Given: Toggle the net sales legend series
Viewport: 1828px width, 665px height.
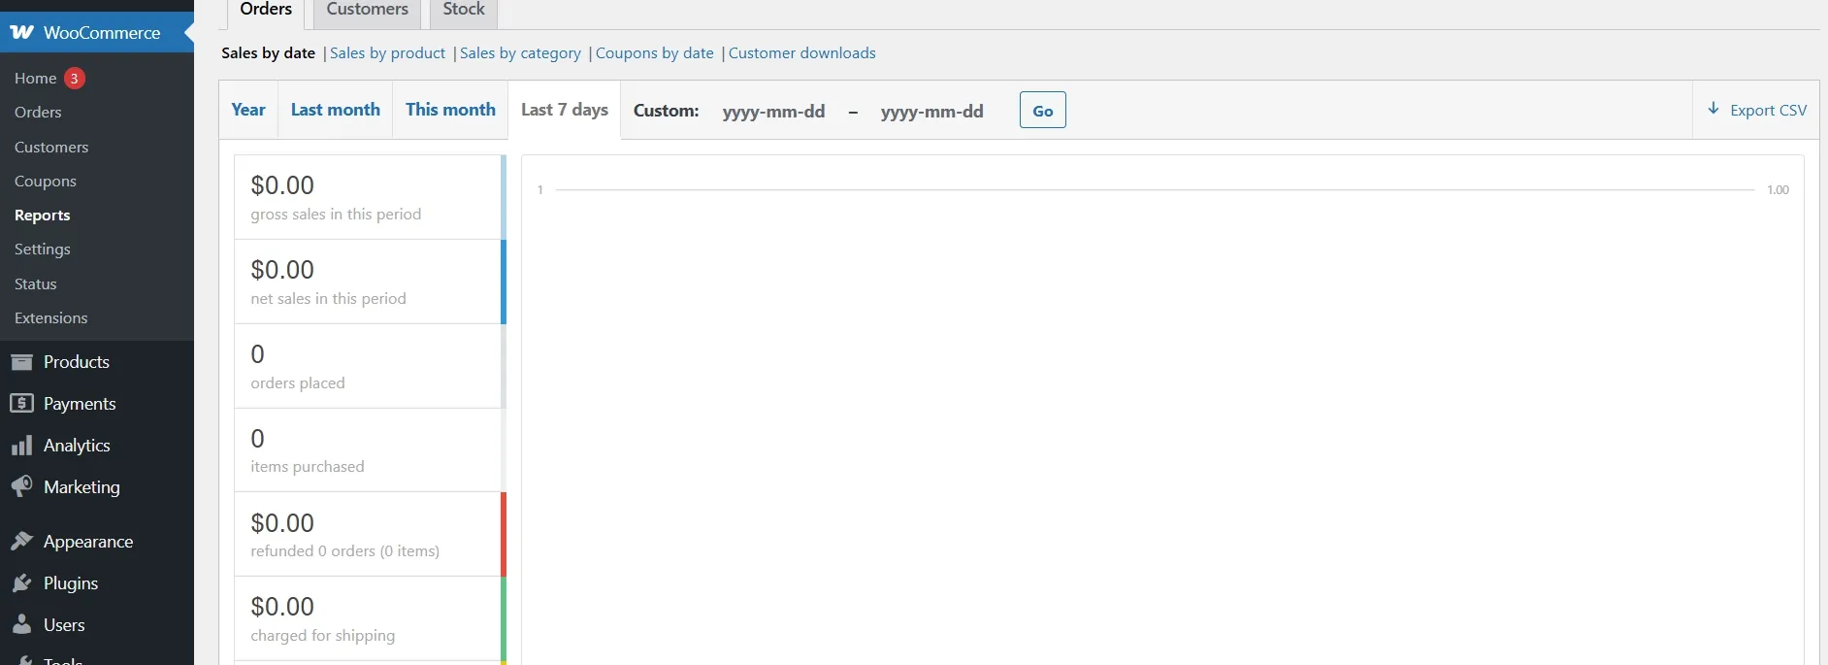Looking at the screenshot, I should tap(370, 282).
